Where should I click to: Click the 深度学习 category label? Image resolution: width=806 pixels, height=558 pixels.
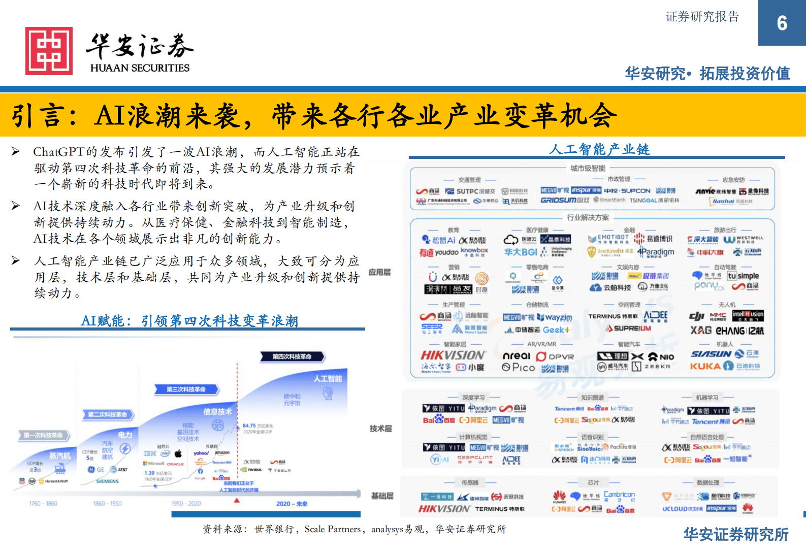473,398
